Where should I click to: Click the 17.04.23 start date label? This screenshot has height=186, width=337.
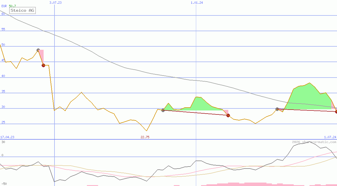point(7,137)
